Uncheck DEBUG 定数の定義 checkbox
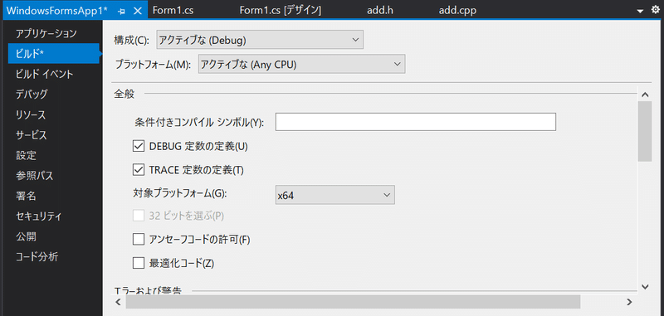The image size is (664, 316). pos(139,146)
